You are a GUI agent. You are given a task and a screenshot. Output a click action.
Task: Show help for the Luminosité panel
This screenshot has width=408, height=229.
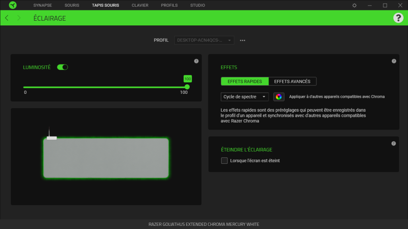tap(196, 61)
